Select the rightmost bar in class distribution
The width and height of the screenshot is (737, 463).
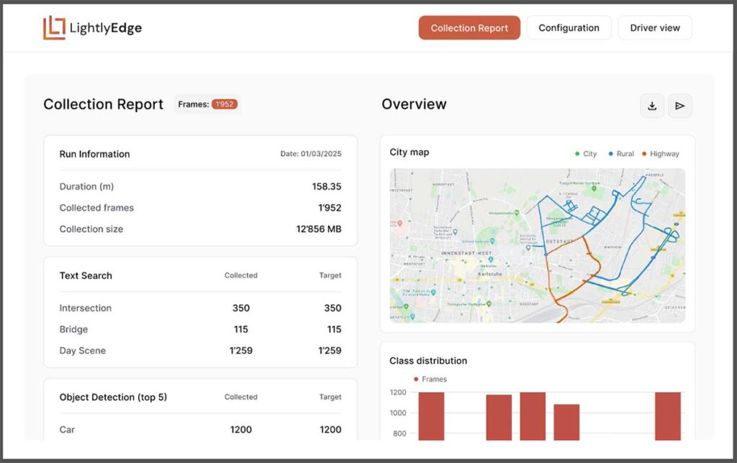tap(667, 416)
